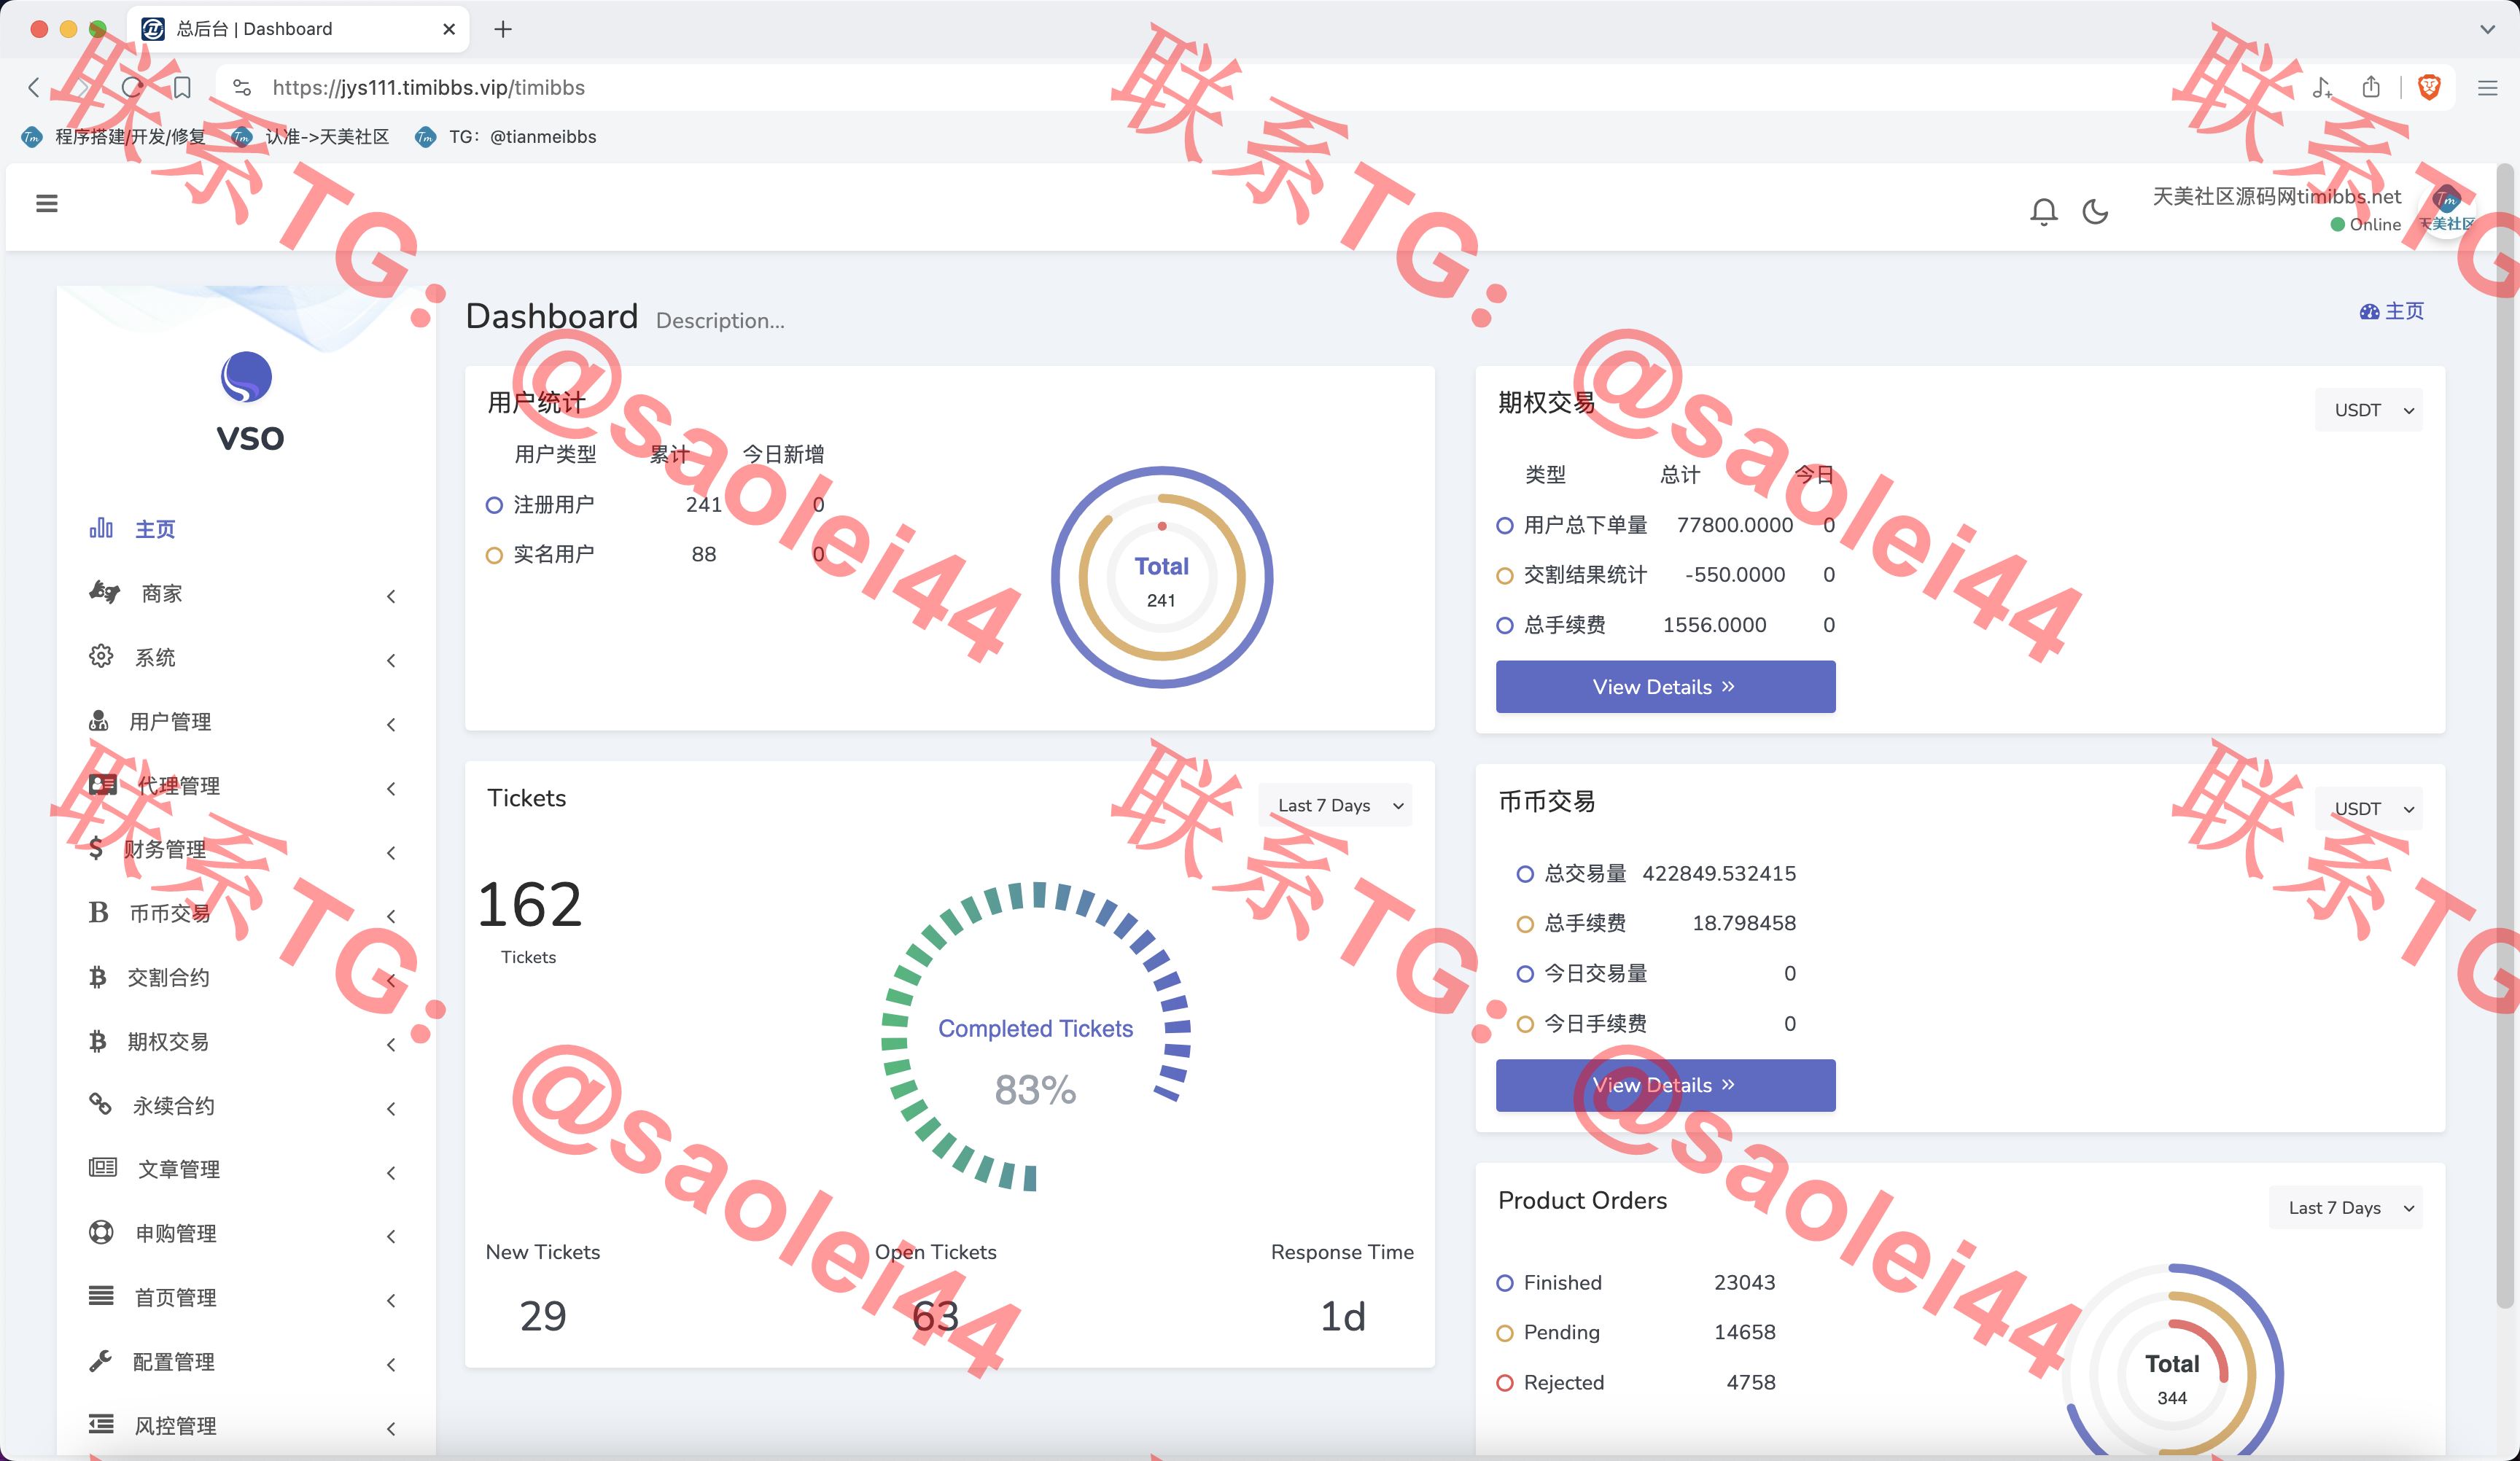
Task: Open USDT dropdown in 币币交易 card
Action: 2368,808
